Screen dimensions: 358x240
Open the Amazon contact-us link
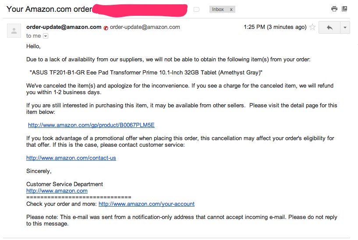tap(71, 158)
